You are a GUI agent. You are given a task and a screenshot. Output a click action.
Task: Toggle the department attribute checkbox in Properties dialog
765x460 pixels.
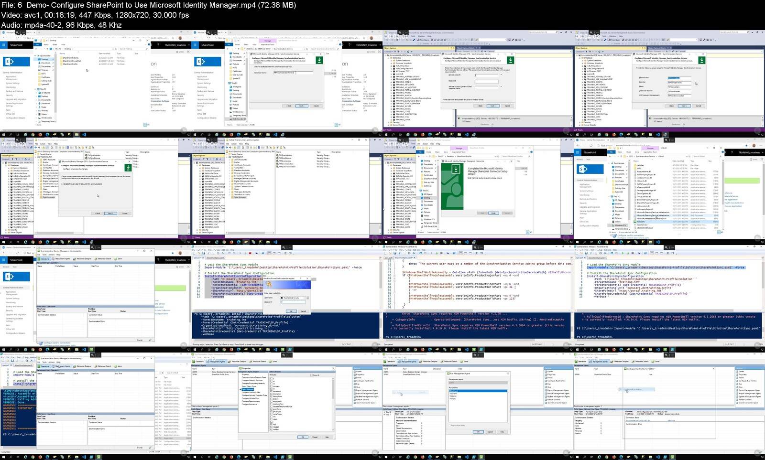(x=272, y=391)
